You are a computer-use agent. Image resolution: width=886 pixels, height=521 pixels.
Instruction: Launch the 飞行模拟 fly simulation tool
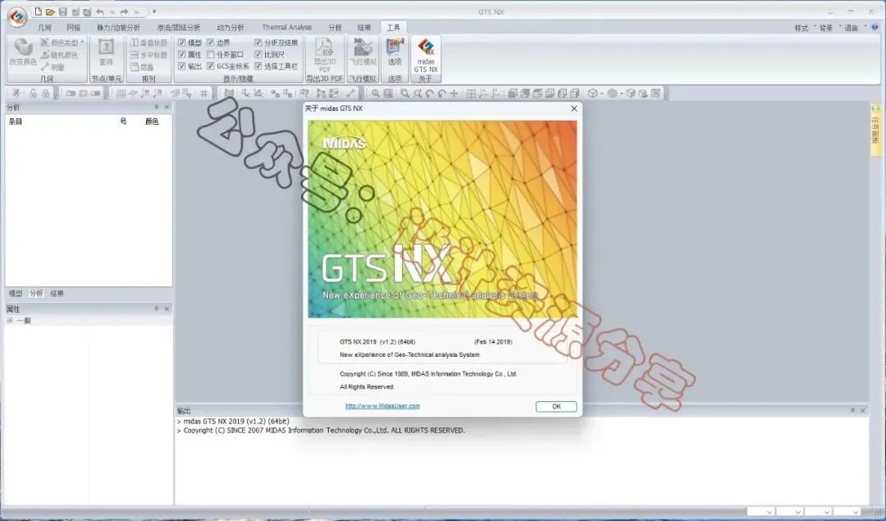click(363, 52)
